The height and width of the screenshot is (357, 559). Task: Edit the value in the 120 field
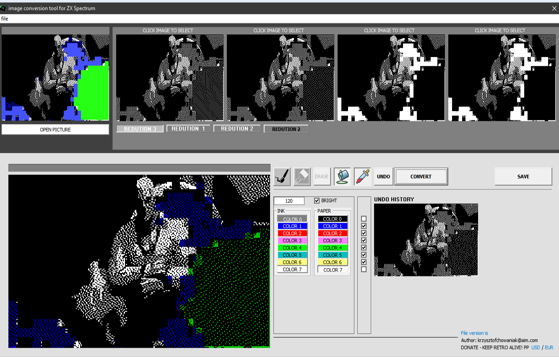(x=289, y=201)
